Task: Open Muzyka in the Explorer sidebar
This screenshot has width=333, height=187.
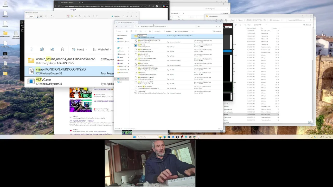Action: (x=121, y=60)
